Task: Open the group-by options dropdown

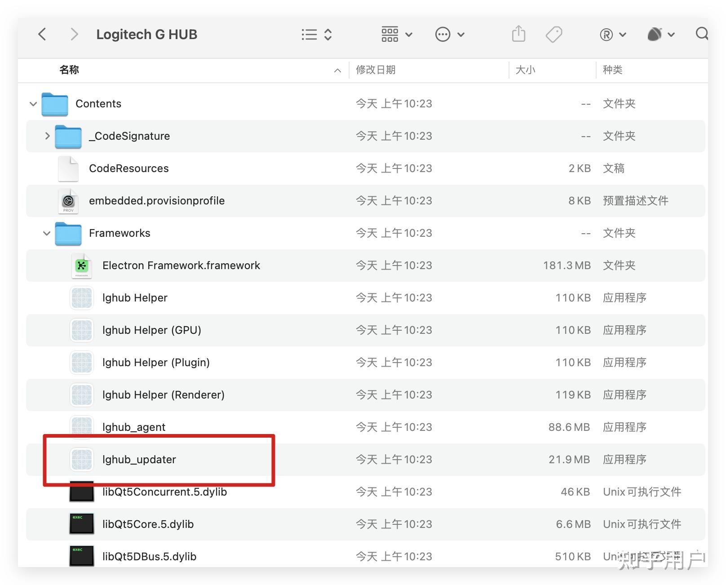Action: (x=397, y=35)
